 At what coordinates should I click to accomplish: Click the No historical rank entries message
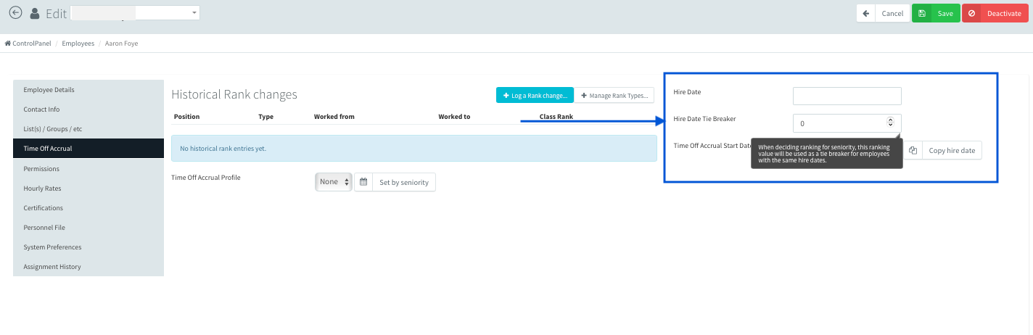[x=413, y=148]
